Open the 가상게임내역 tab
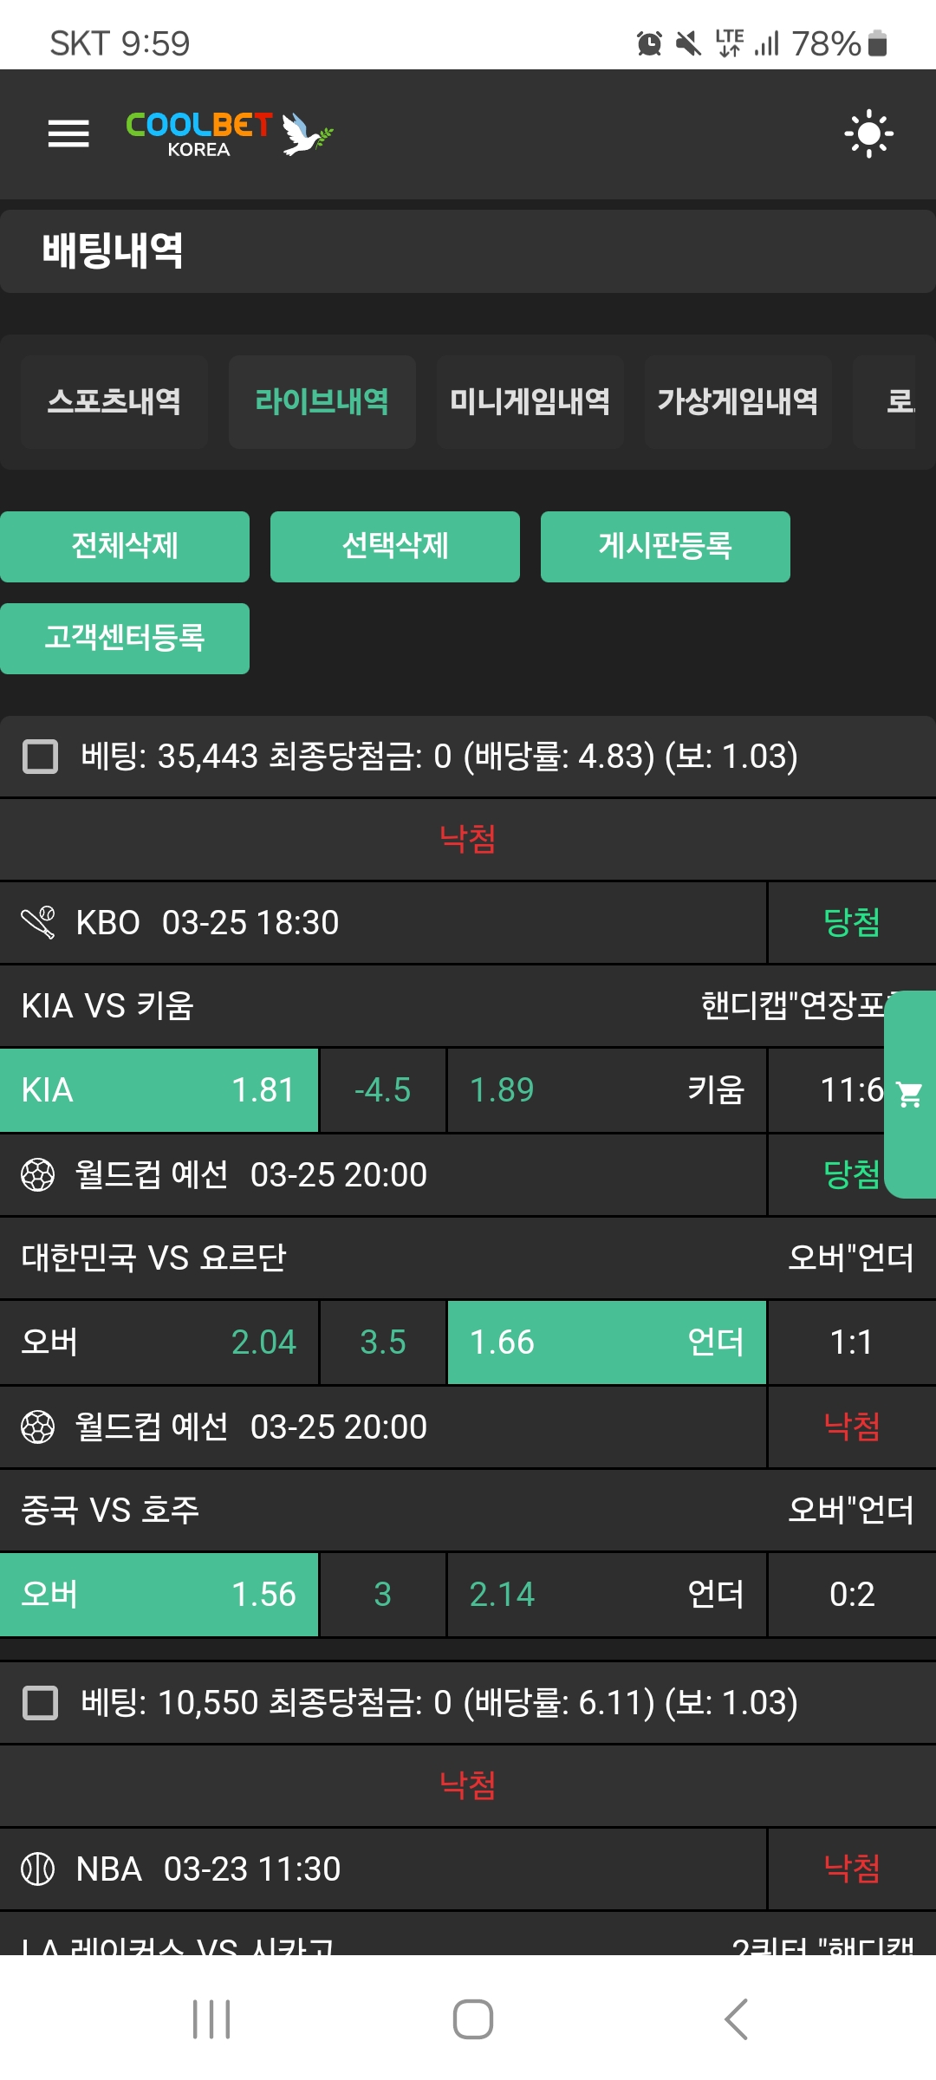This screenshot has width=936, height=2080. [738, 401]
